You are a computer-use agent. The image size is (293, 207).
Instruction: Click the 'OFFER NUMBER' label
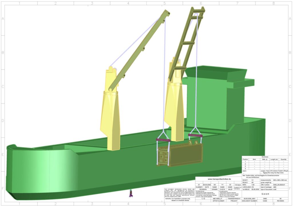click(218, 201)
